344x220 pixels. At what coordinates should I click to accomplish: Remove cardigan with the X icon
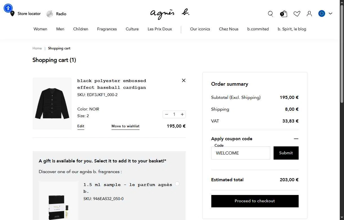[x=184, y=80]
